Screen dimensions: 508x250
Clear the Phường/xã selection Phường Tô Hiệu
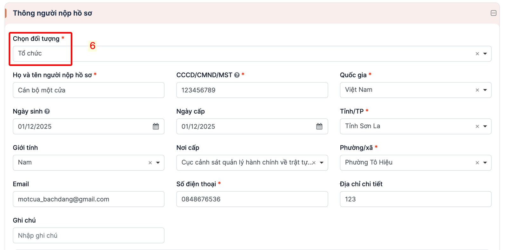[477, 163]
